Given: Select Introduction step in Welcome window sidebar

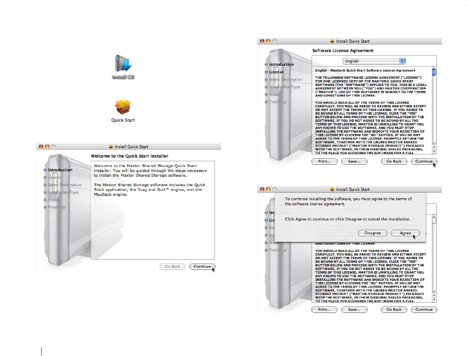Looking at the screenshot, I should click(58, 170).
